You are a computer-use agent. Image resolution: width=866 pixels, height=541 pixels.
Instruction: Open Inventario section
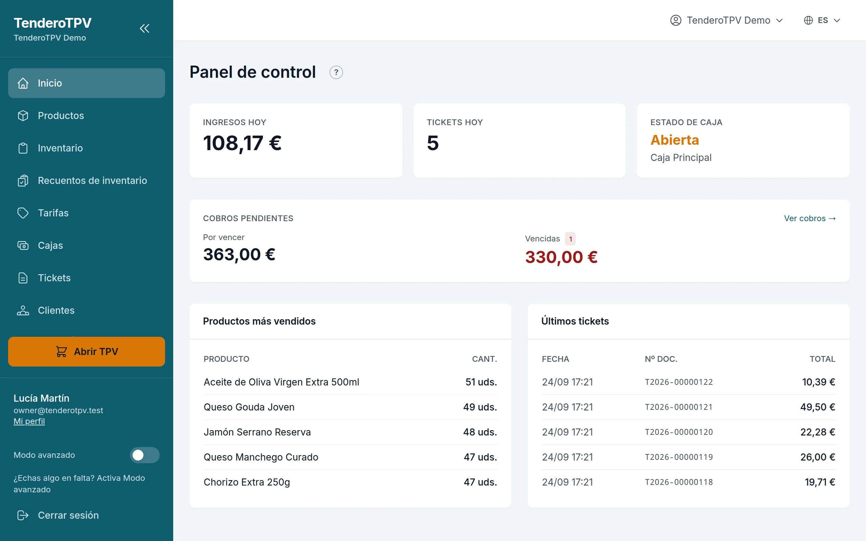point(86,148)
